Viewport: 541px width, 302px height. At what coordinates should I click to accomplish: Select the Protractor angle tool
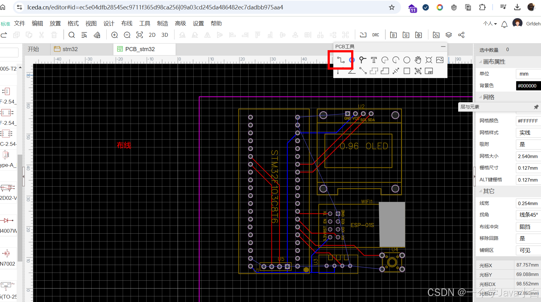point(352,71)
